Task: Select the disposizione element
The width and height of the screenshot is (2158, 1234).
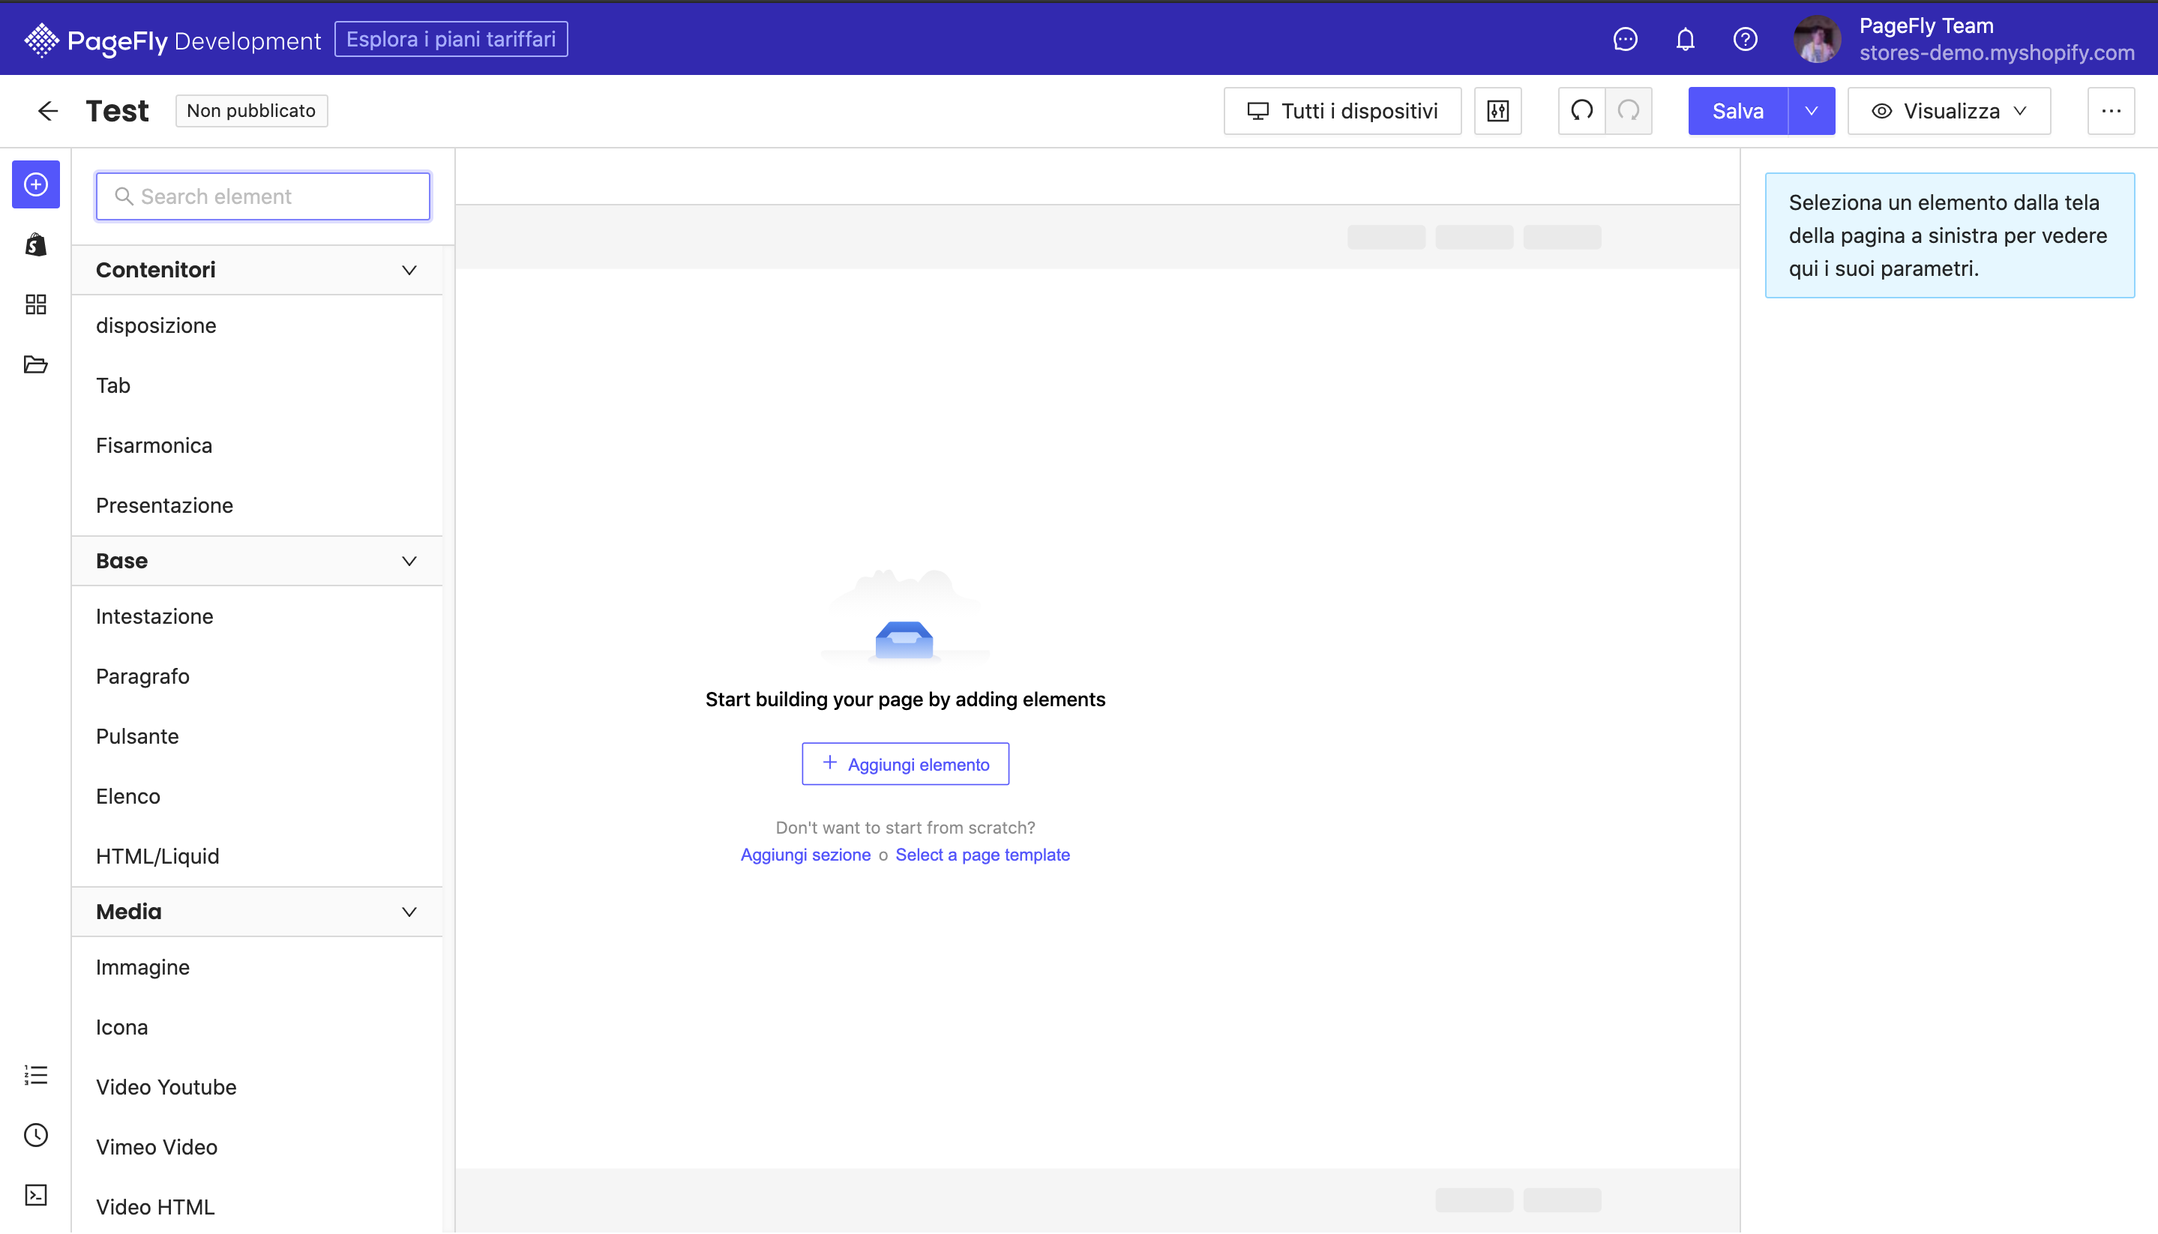Action: click(258, 325)
